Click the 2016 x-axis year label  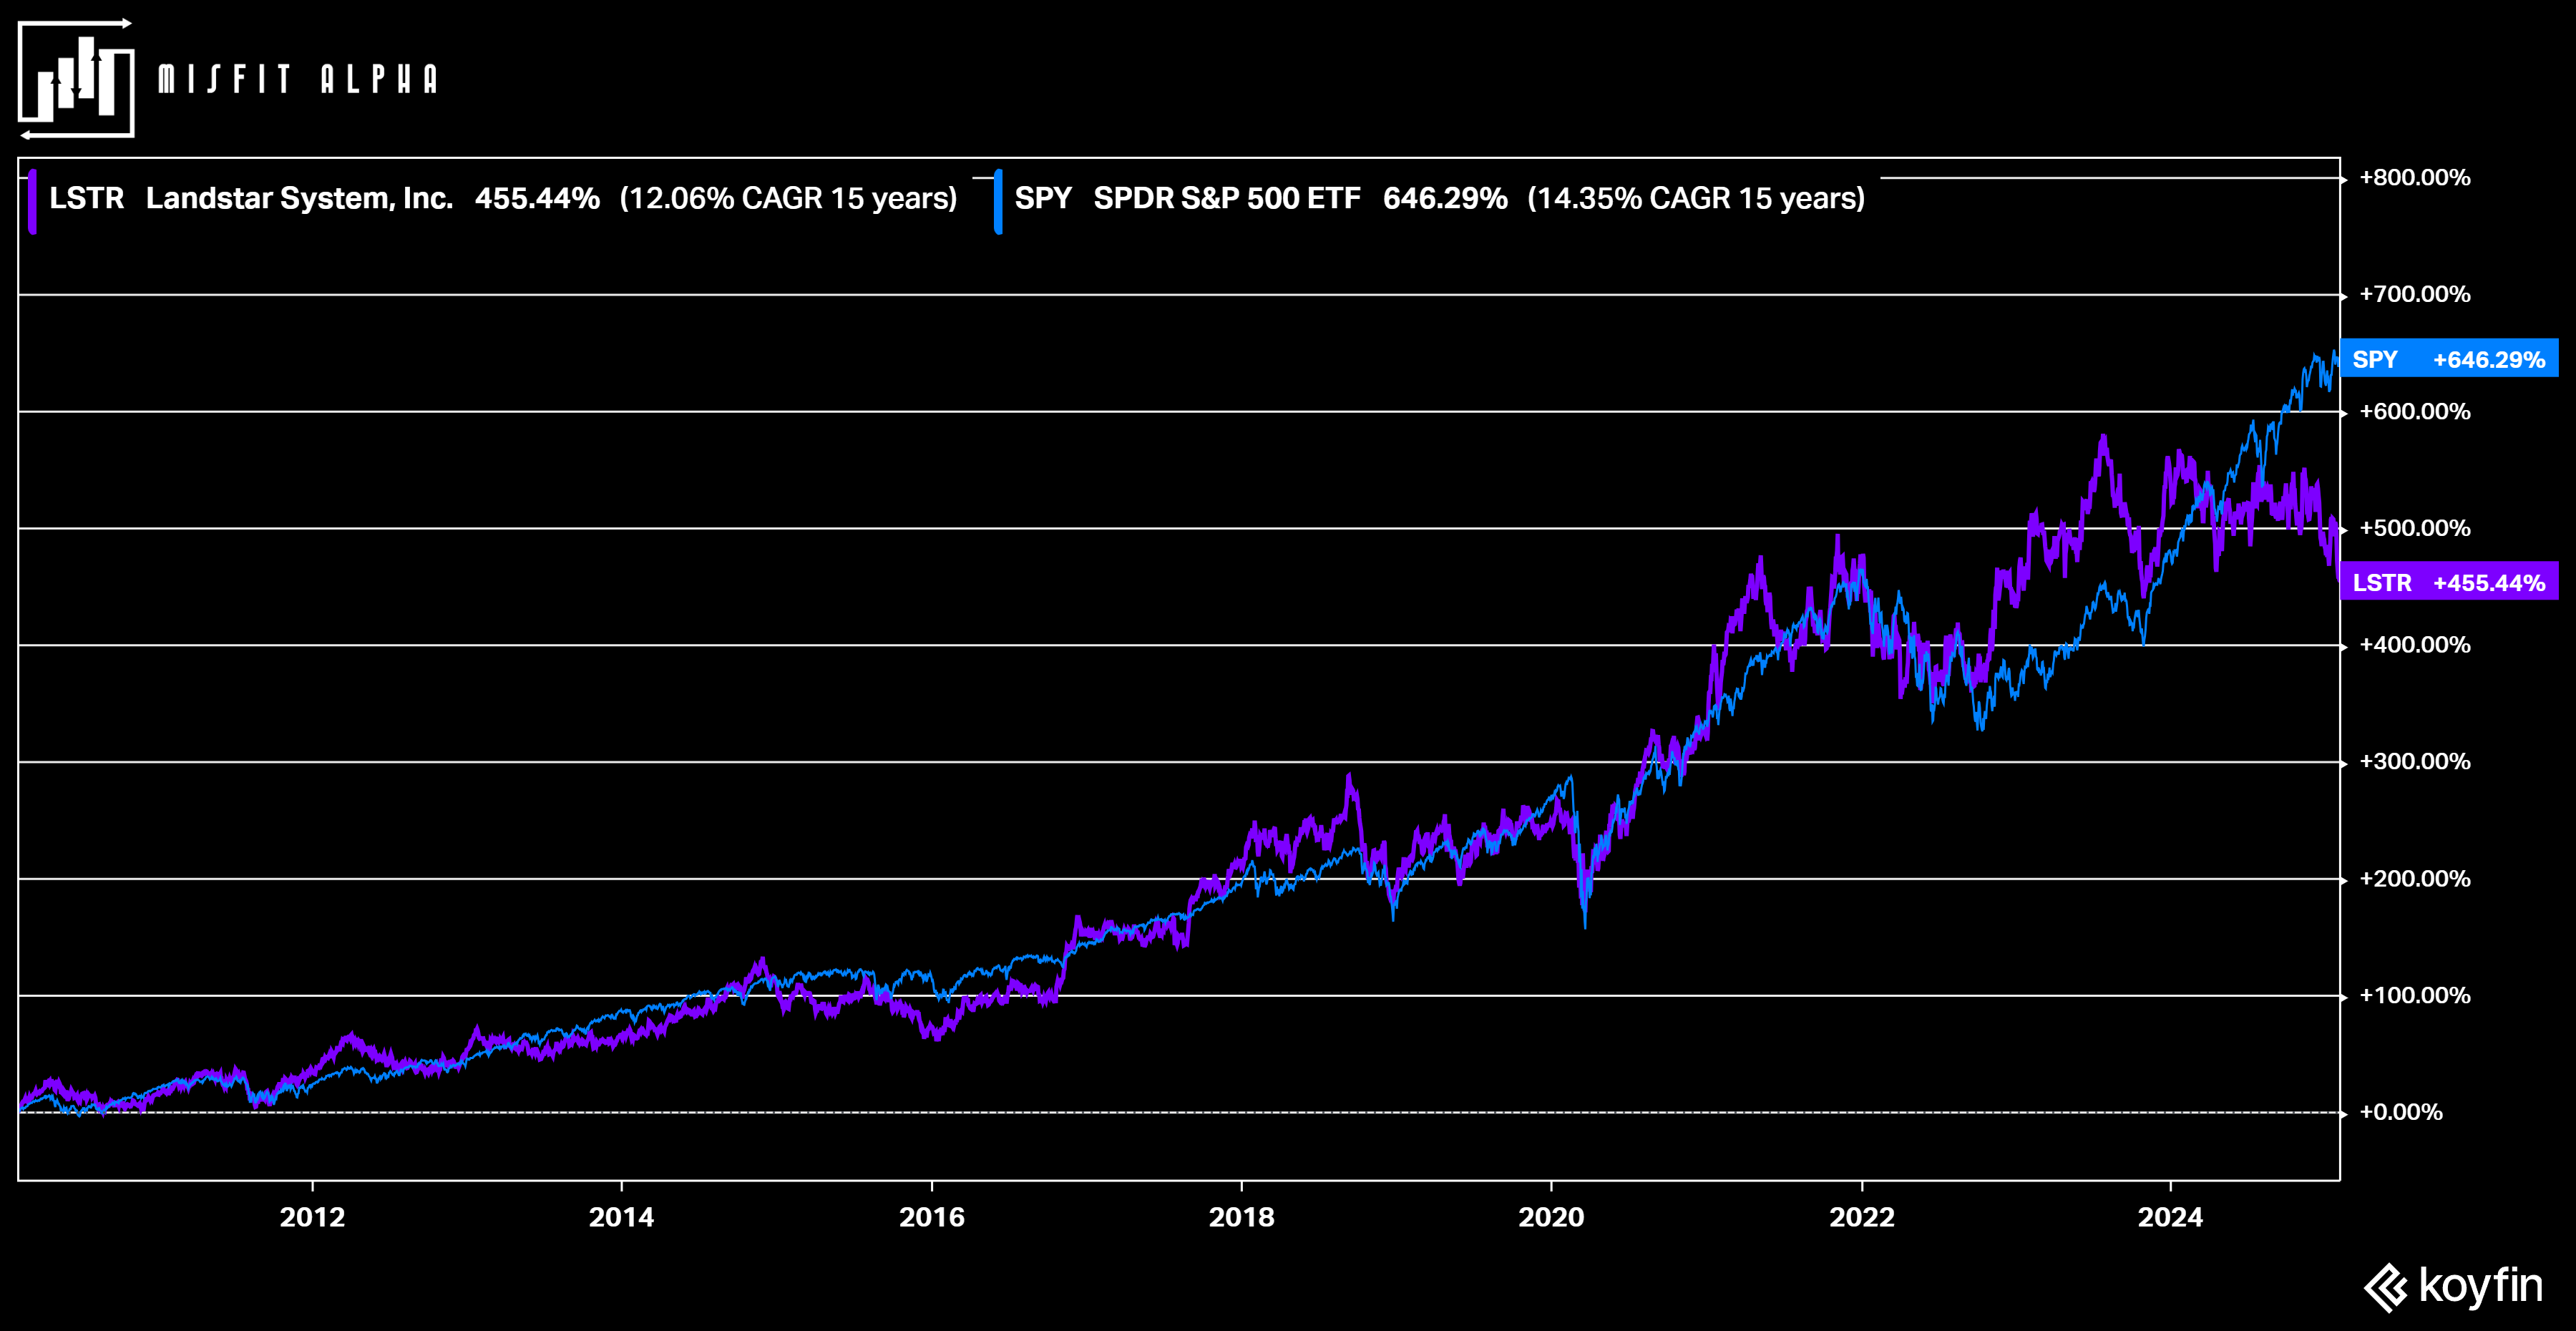click(932, 1217)
